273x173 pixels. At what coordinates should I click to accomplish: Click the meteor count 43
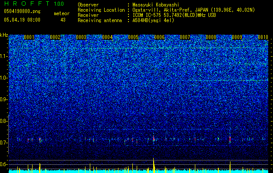click(63, 20)
